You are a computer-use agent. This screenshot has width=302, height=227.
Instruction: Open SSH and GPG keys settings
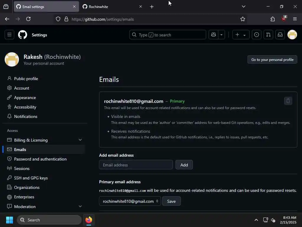pos(31,178)
